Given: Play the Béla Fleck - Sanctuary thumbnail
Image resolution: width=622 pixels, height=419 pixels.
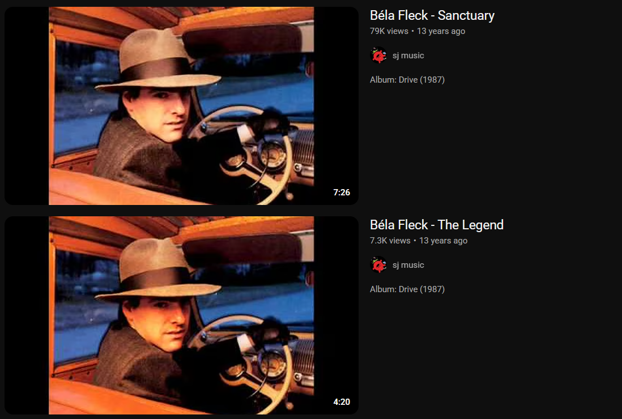Looking at the screenshot, I should point(181,105).
